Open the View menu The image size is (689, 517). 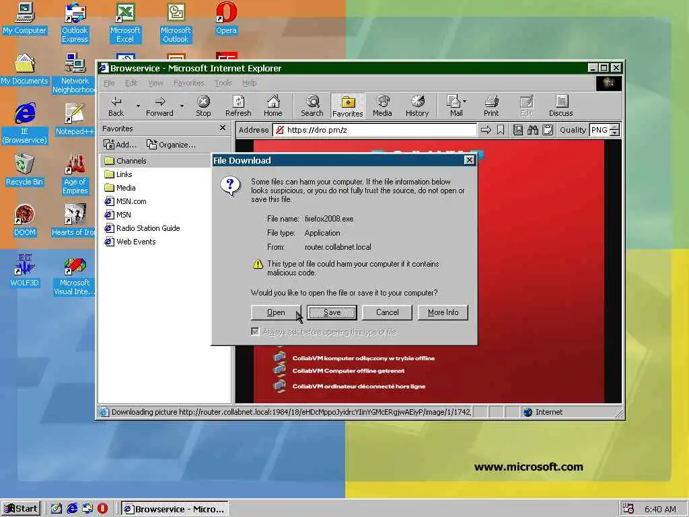(x=155, y=83)
